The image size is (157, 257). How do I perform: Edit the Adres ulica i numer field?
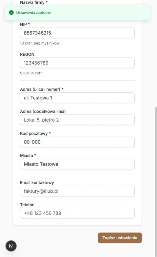77,98
